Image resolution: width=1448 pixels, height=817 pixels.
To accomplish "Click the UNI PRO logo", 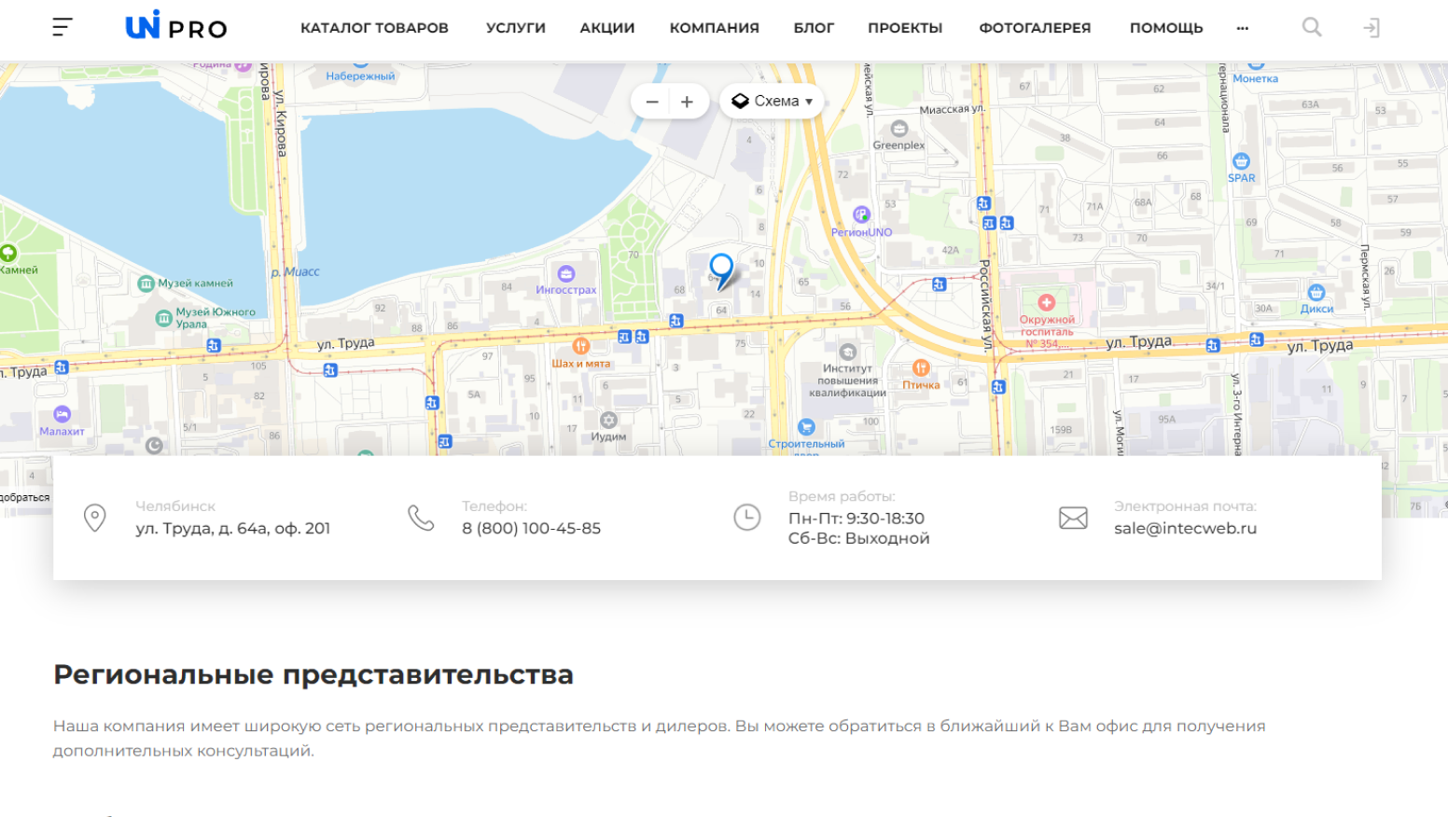I will coord(176,26).
